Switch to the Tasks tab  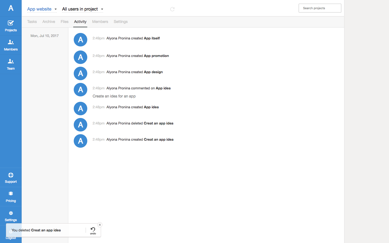[32, 22]
